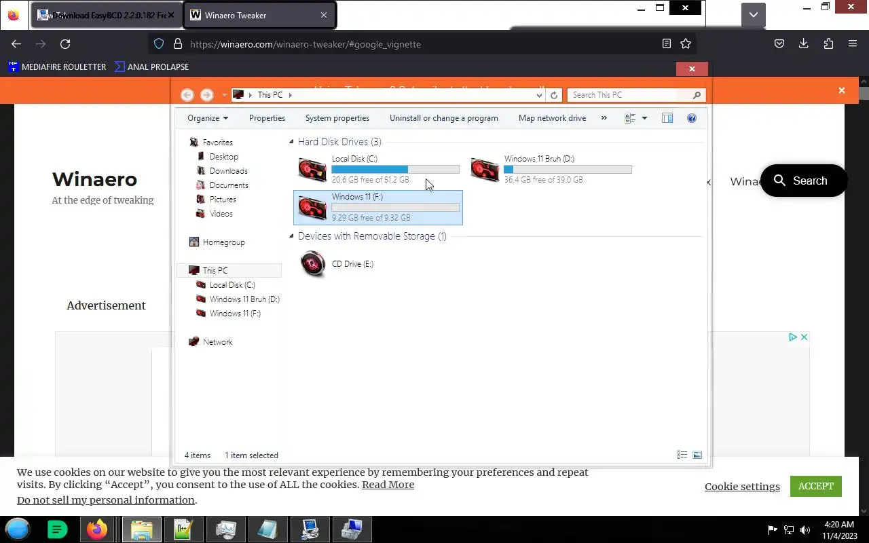Collapse Devices with Removable Storage group
The image size is (869, 543).
tap(291, 236)
